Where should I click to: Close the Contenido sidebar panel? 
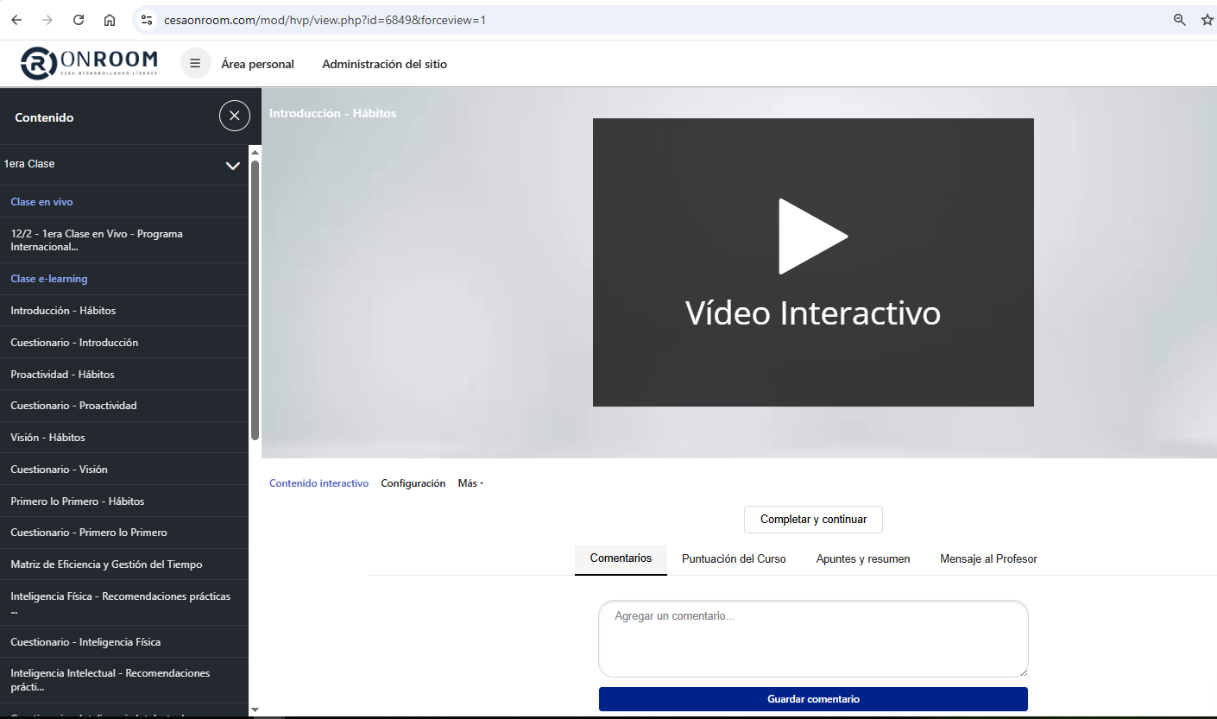point(234,116)
